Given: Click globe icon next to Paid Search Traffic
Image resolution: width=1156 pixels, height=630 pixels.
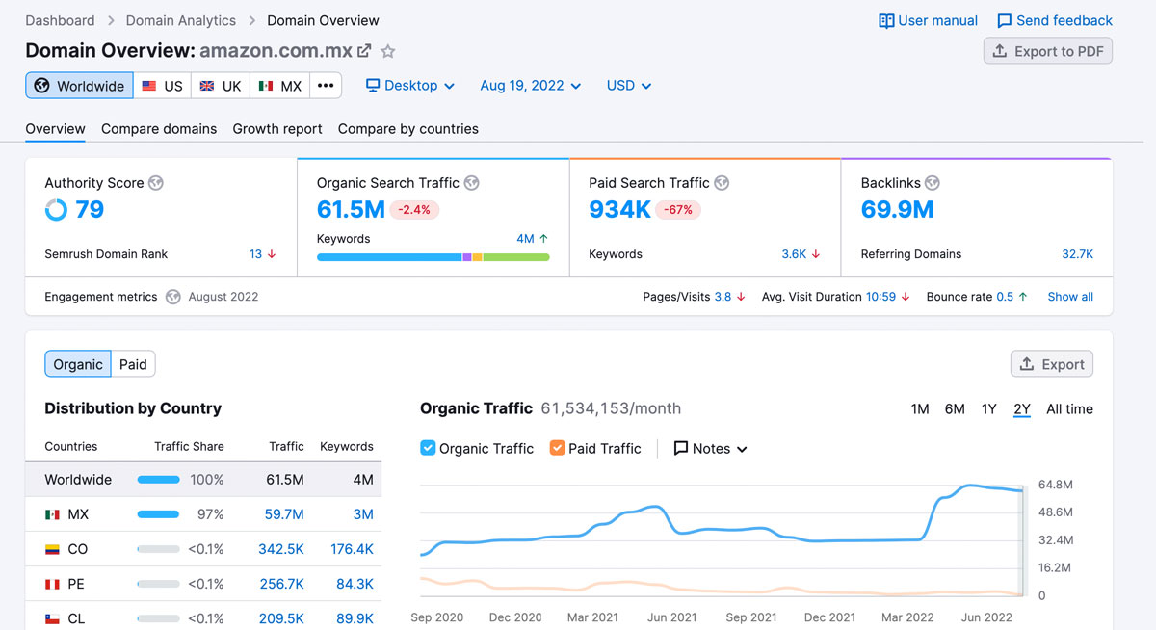Looking at the screenshot, I should tap(722, 182).
